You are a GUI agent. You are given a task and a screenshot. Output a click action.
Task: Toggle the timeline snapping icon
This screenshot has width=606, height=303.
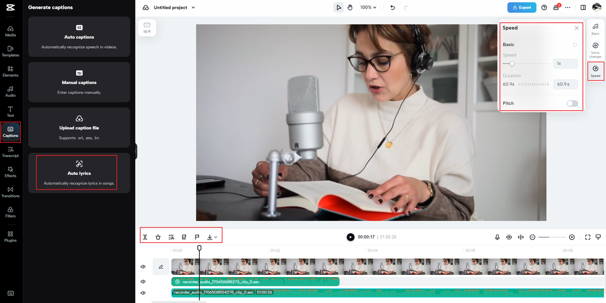click(509, 237)
